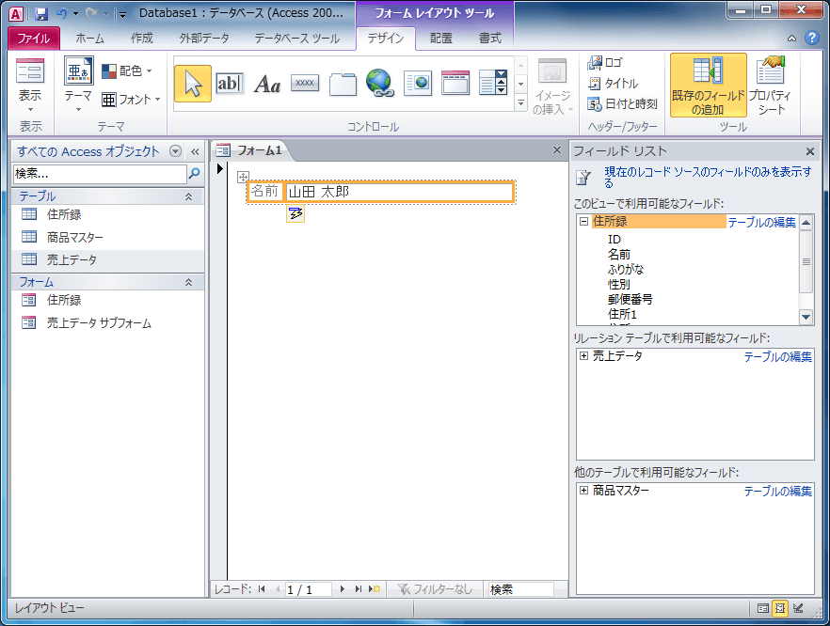Save using the Quick Access save icon
Viewport: 830px width, 626px height.
coord(41,14)
